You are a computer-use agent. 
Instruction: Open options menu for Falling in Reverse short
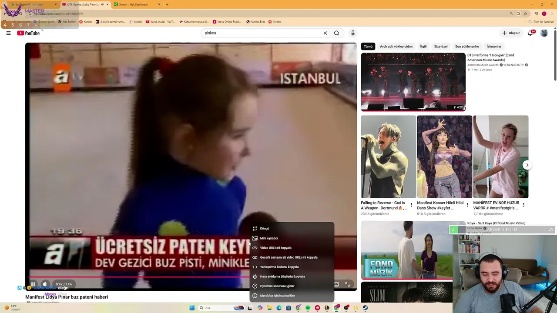pos(411,205)
